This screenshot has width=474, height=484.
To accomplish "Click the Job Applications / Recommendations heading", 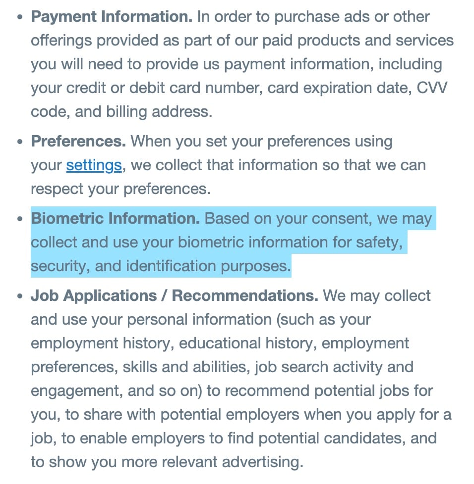I will pos(175,296).
